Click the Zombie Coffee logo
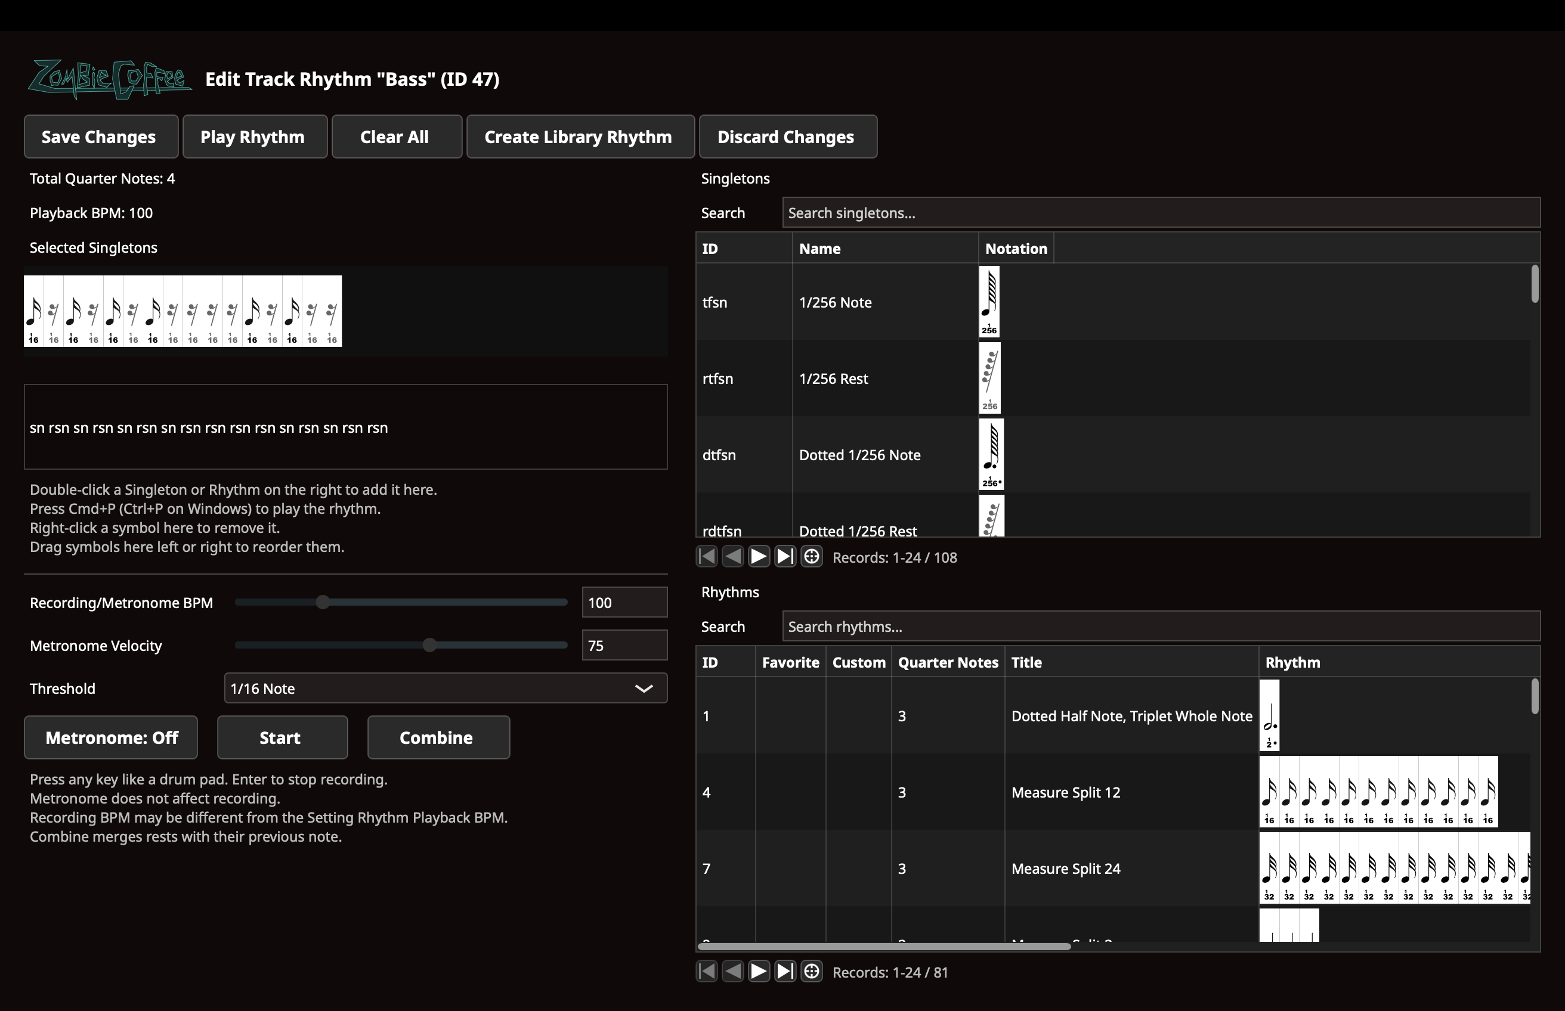The width and height of the screenshot is (1565, 1011). (110, 79)
